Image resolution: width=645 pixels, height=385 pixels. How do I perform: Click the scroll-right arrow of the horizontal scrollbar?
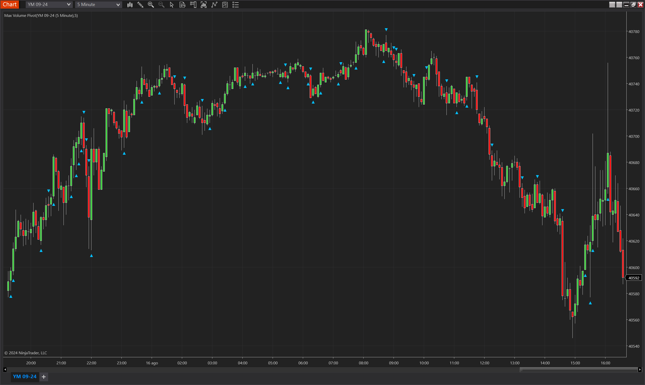click(639, 369)
